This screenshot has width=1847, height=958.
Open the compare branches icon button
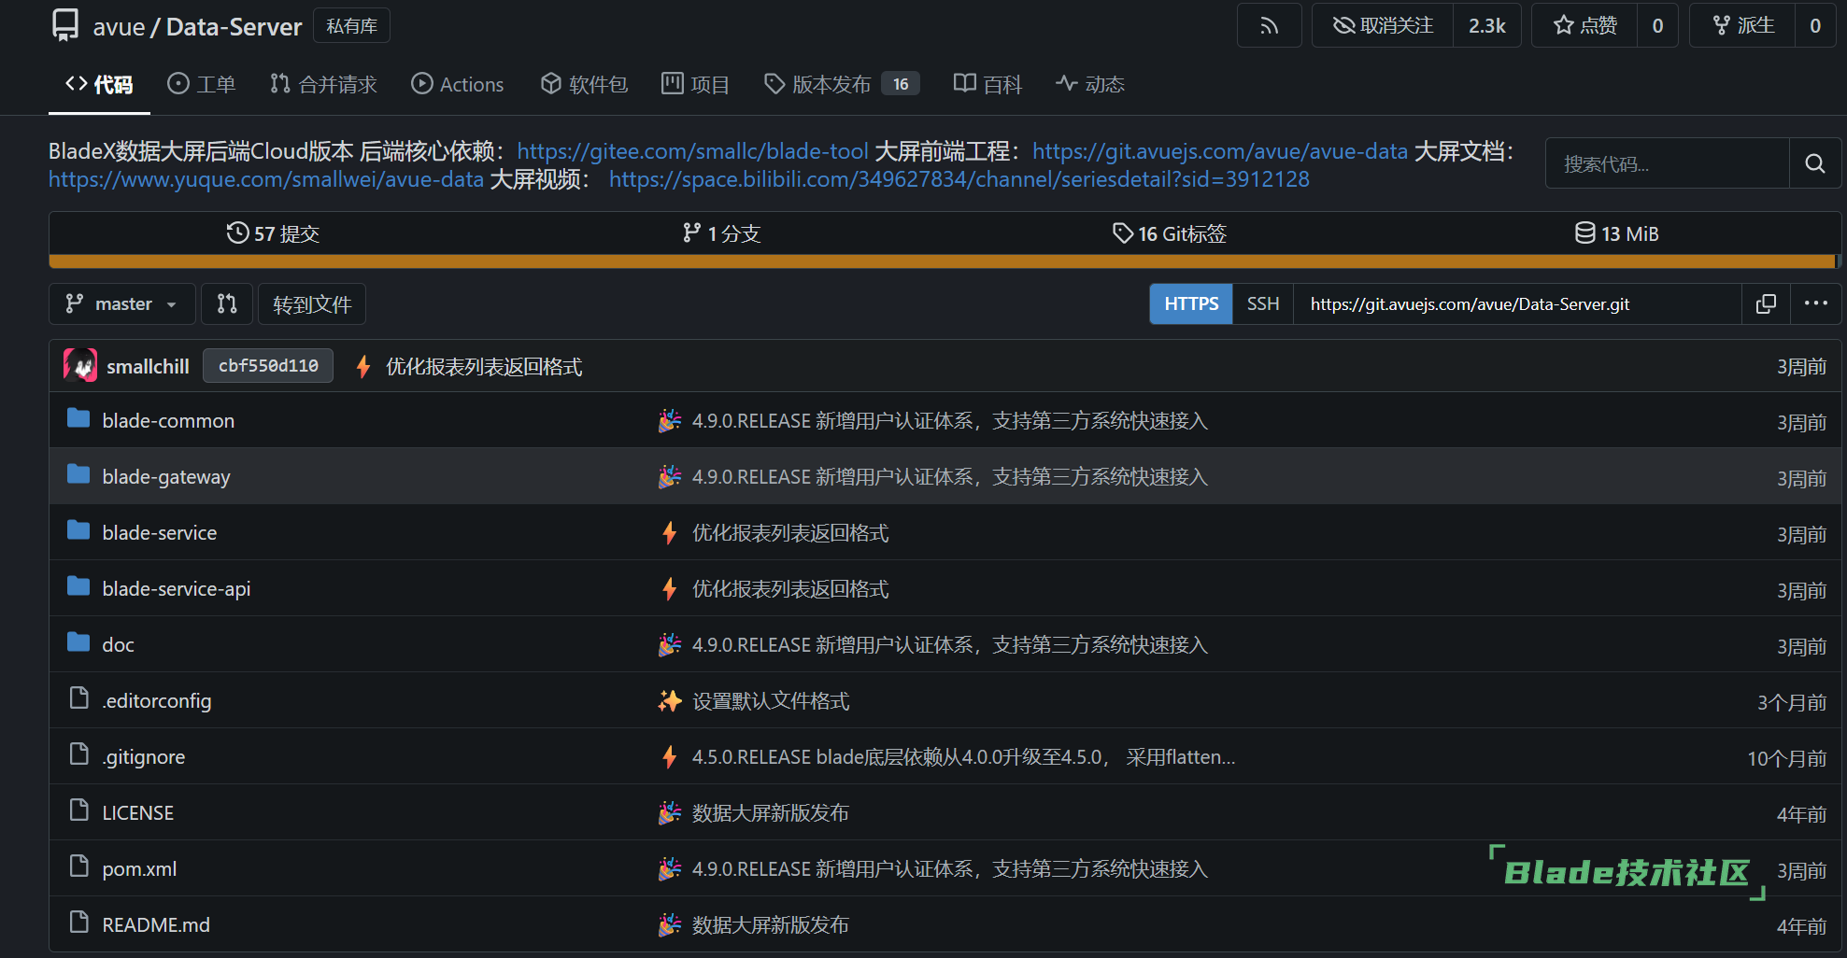[x=227, y=304]
